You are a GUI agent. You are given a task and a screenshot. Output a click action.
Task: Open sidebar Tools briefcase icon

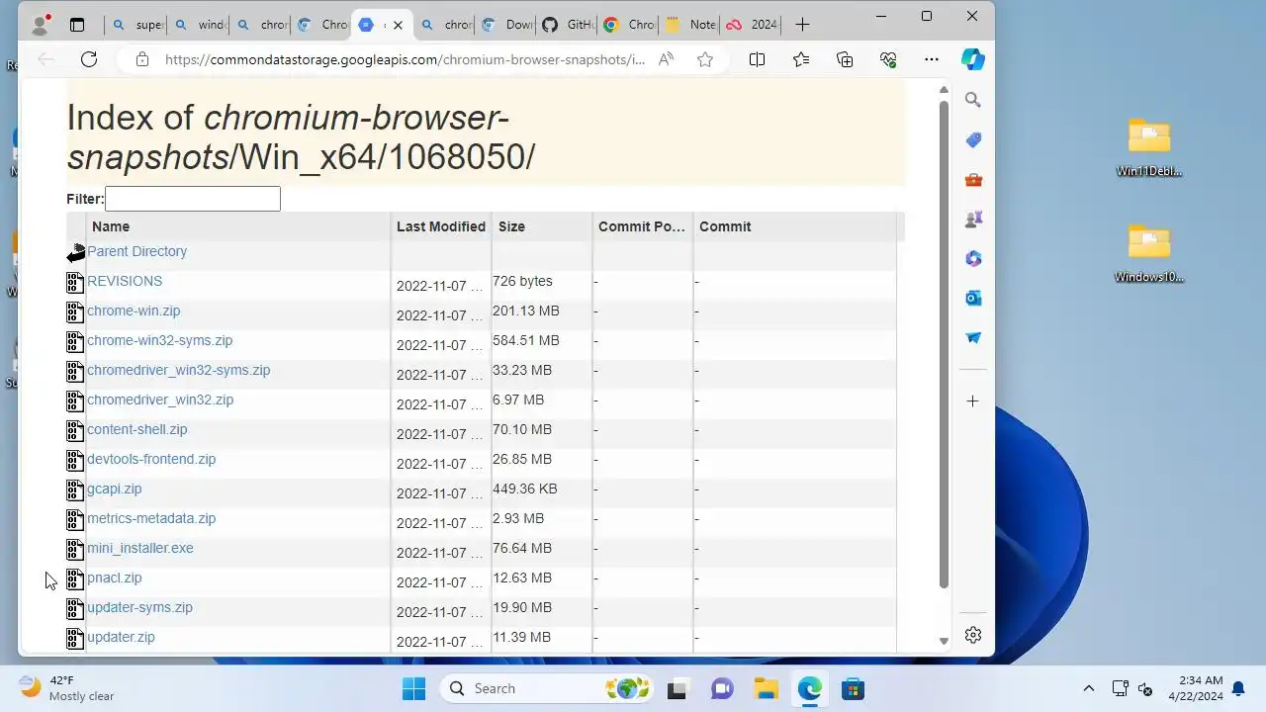(973, 179)
